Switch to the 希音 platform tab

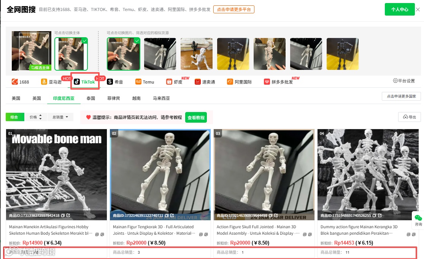pyautogui.click(x=115, y=82)
